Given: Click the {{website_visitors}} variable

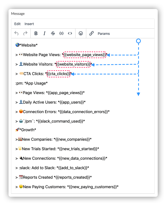Looking at the screenshot, I should [x=73, y=64].
